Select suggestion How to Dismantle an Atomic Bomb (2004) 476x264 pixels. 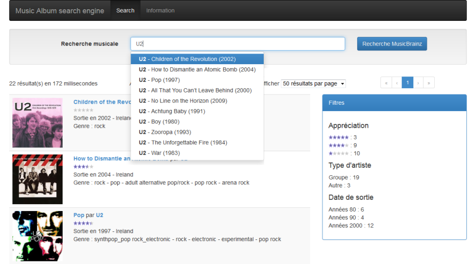197,69
